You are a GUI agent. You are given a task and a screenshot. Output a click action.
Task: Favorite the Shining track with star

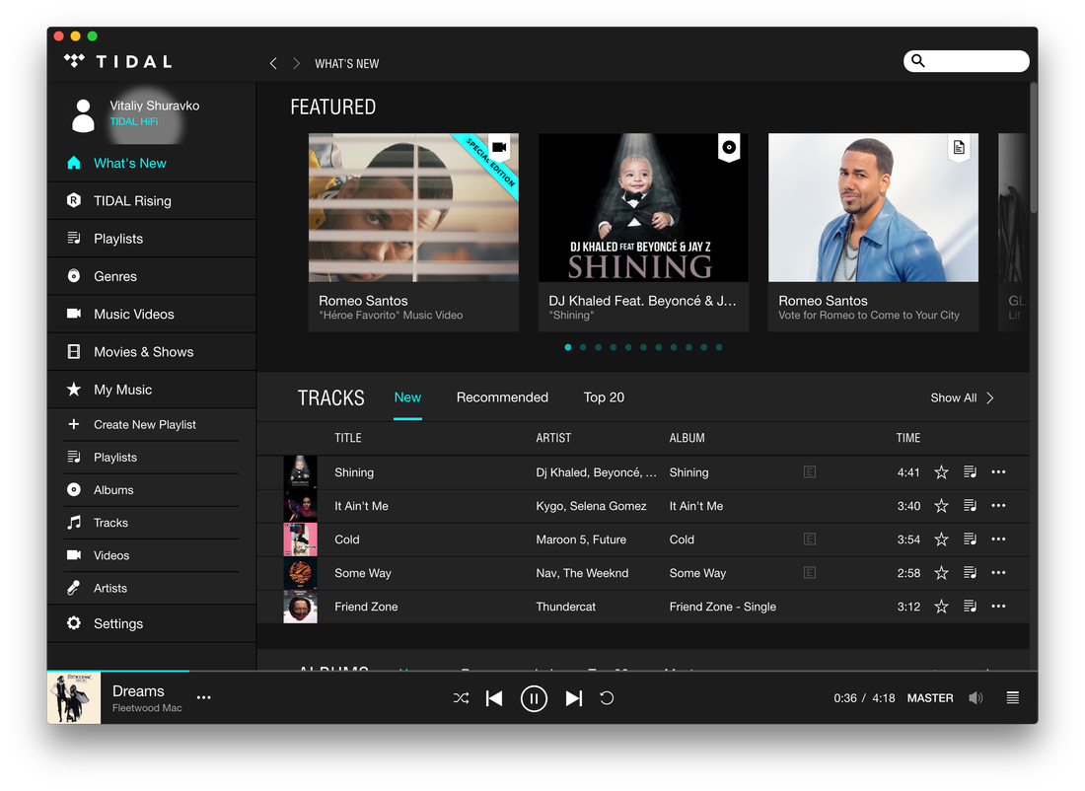coord(941,472)
